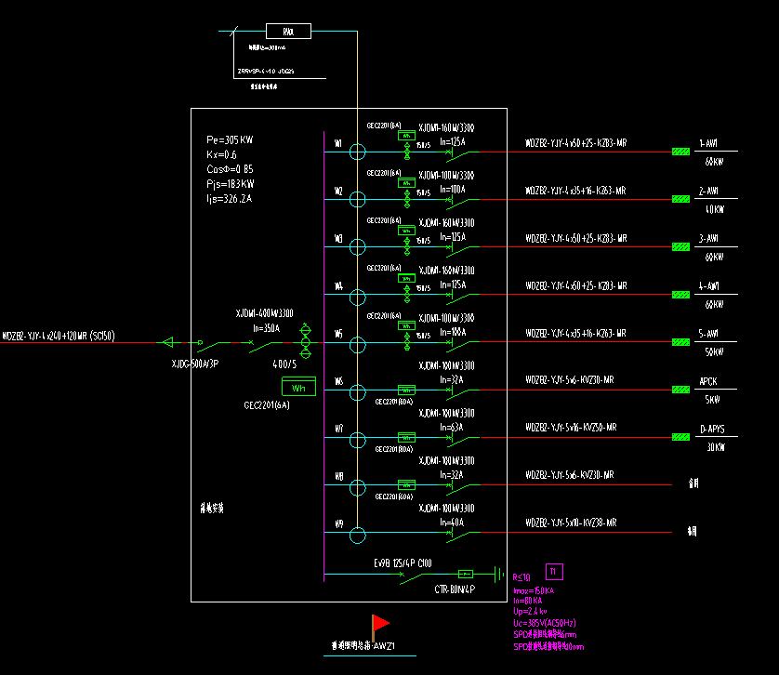Screen dimensions: 779x675
Task: Select the 2-AW1 load label
Action: pyautogui.click(x=708, y=191)
